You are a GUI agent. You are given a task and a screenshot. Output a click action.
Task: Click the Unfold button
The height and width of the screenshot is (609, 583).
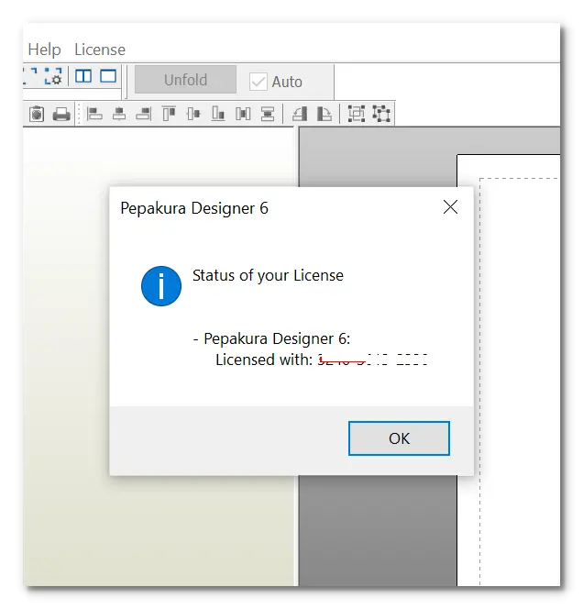pyautogui.click(x=185, y=80)
